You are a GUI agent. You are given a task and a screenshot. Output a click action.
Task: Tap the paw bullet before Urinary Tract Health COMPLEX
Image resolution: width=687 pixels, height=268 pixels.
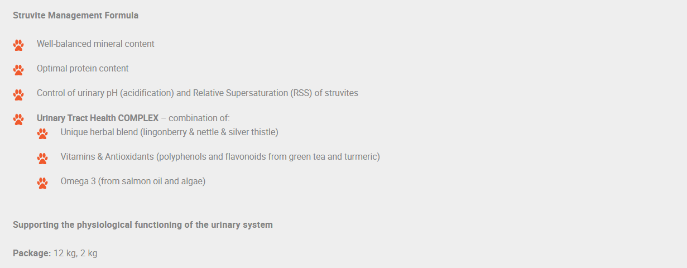(x=18, y=119)
